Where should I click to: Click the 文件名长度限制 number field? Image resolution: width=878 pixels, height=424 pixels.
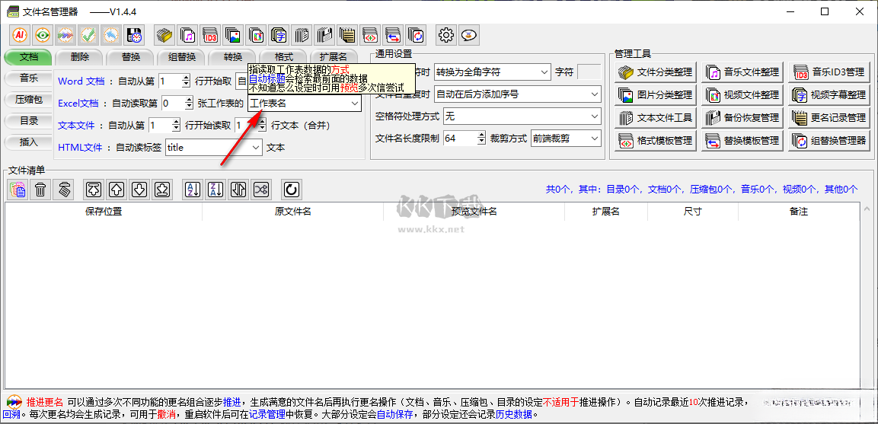click(460, 139)
